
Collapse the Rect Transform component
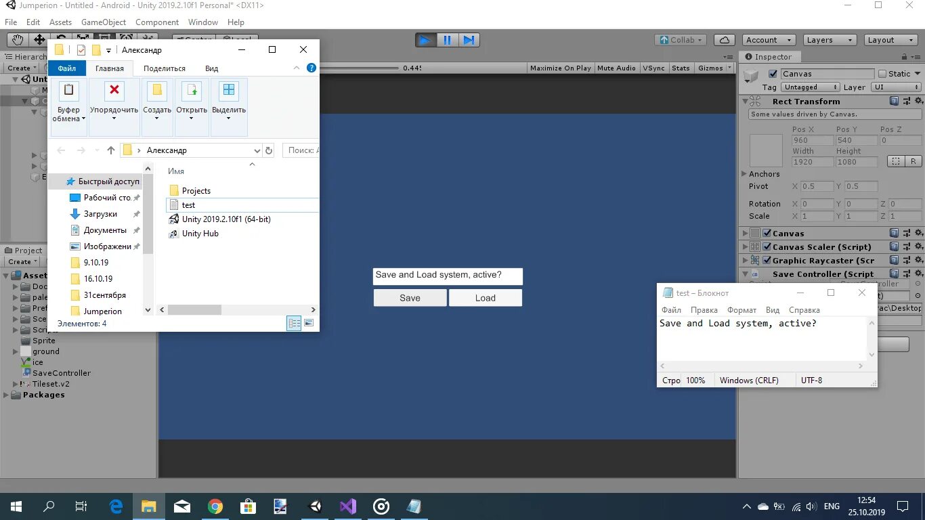745,101
